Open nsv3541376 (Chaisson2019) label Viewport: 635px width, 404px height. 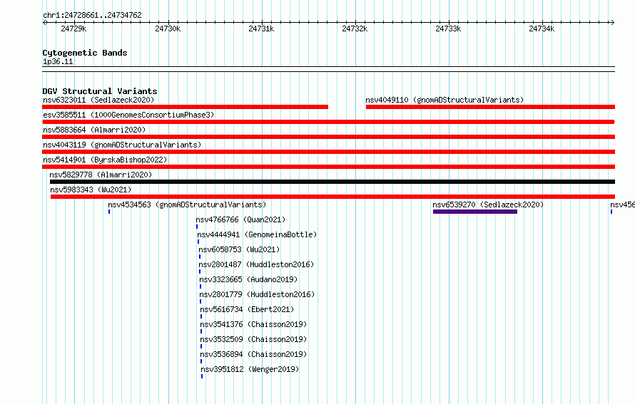[253, 324]
